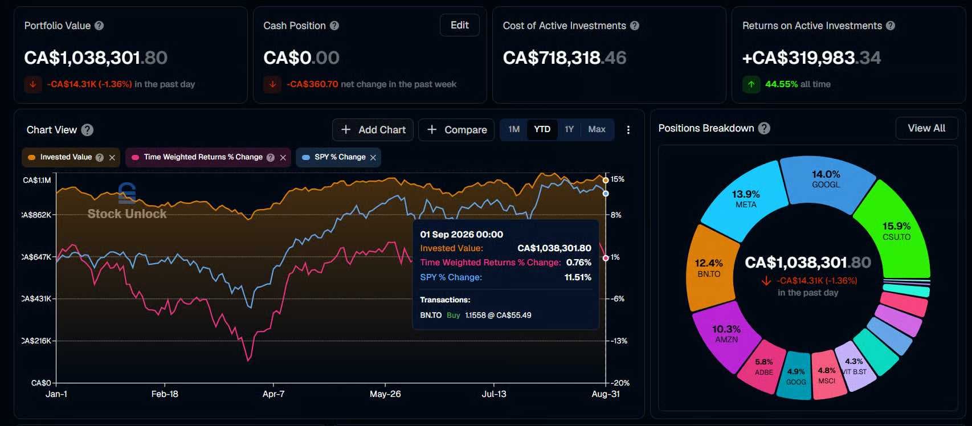This screenshot has width=972, height=426.
Task: Select the AMZN 10.3% donut segment
Action: 726,333
